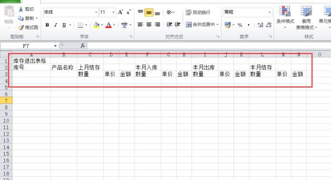The height and width of the screenshot is (180, 331).
Task: Apply percent style icon
Action: tap(240, 25)
